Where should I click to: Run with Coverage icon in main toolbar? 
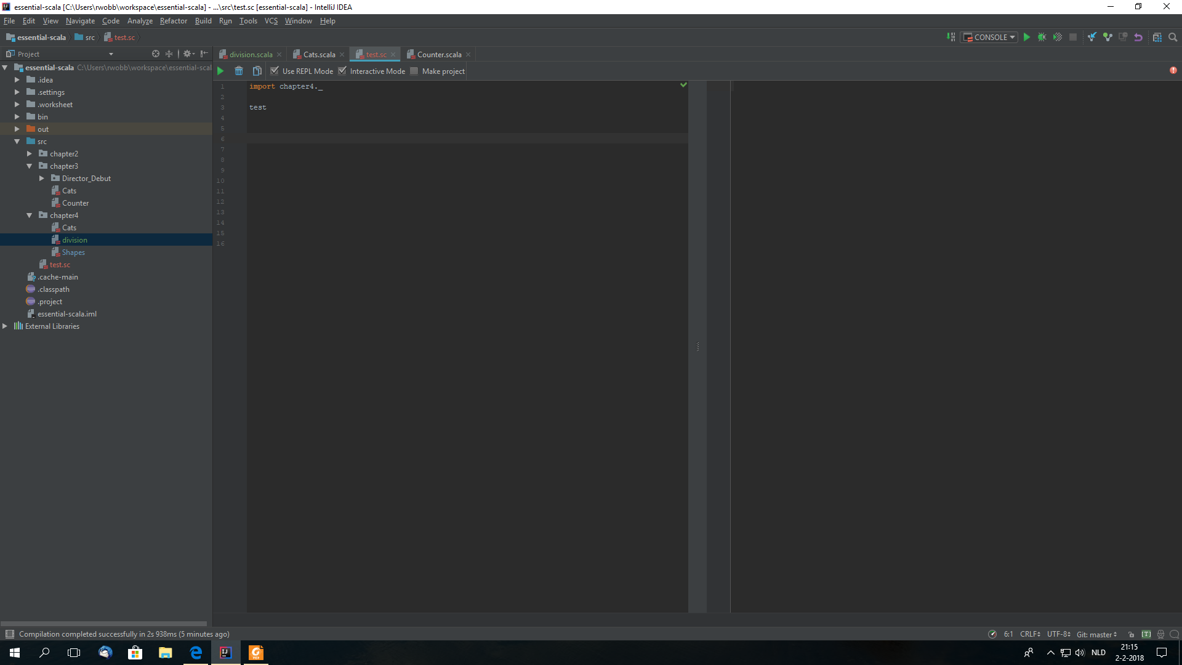coord(1058,37)
